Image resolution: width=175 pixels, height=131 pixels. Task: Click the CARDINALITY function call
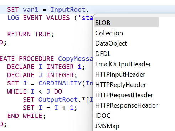pyautogui.click(x=60, y=83)
